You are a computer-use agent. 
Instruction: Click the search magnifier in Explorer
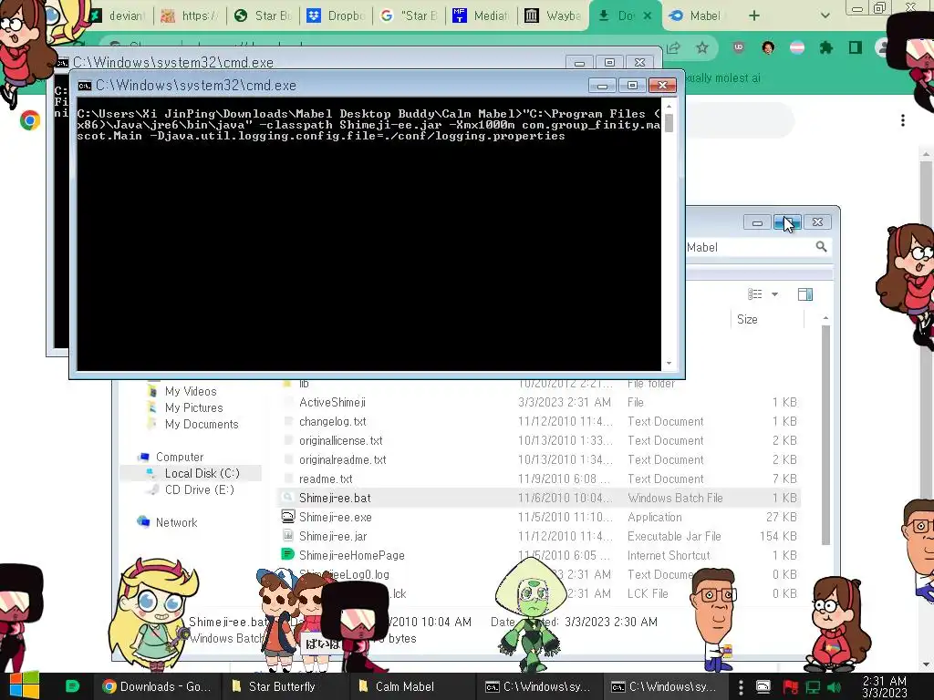click(x=822, y=246)
